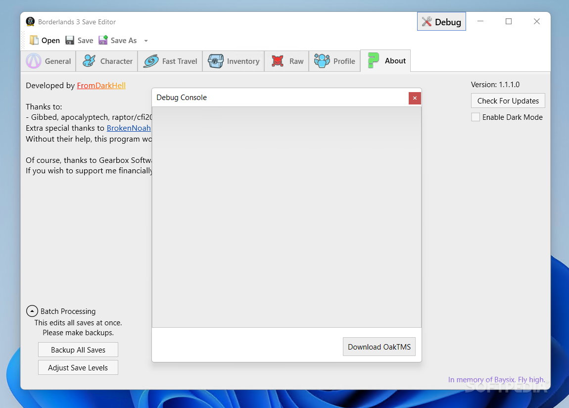The width and height of the screenshot is (569, 408).
Task: Click the 'In memory of Baysix' text
Action: coord(496,379)
